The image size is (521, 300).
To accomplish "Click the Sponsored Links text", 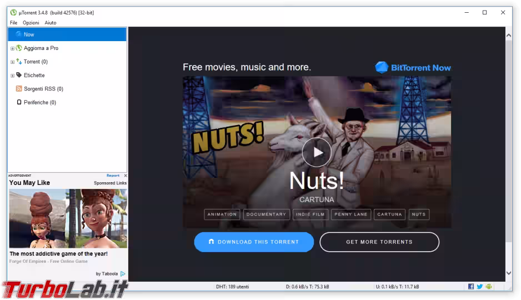I will tap(110, 183).
